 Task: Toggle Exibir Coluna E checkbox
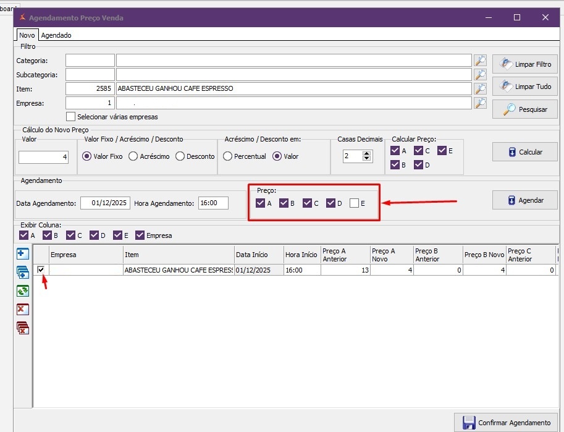pos(117,235)
